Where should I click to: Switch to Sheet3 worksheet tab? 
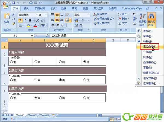tap(44, 115)
